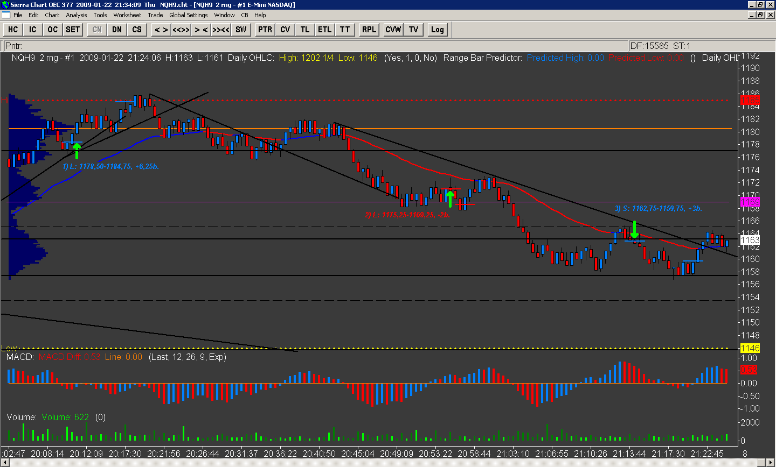Open the Edit menu
The height and width of the screenshot is (467, 776).
click(33, 15)
